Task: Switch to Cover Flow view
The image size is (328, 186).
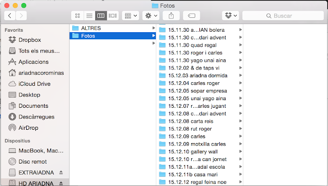Action: tap(113, 16)
